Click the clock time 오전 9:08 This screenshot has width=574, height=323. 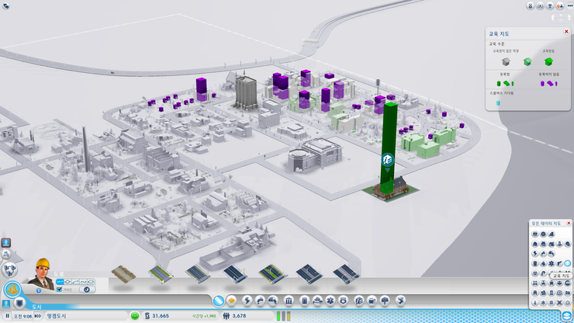(x=22, y=316)
